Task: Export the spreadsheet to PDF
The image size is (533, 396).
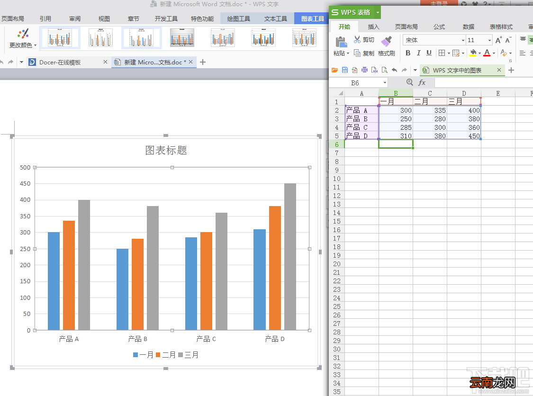Action: 354,70
